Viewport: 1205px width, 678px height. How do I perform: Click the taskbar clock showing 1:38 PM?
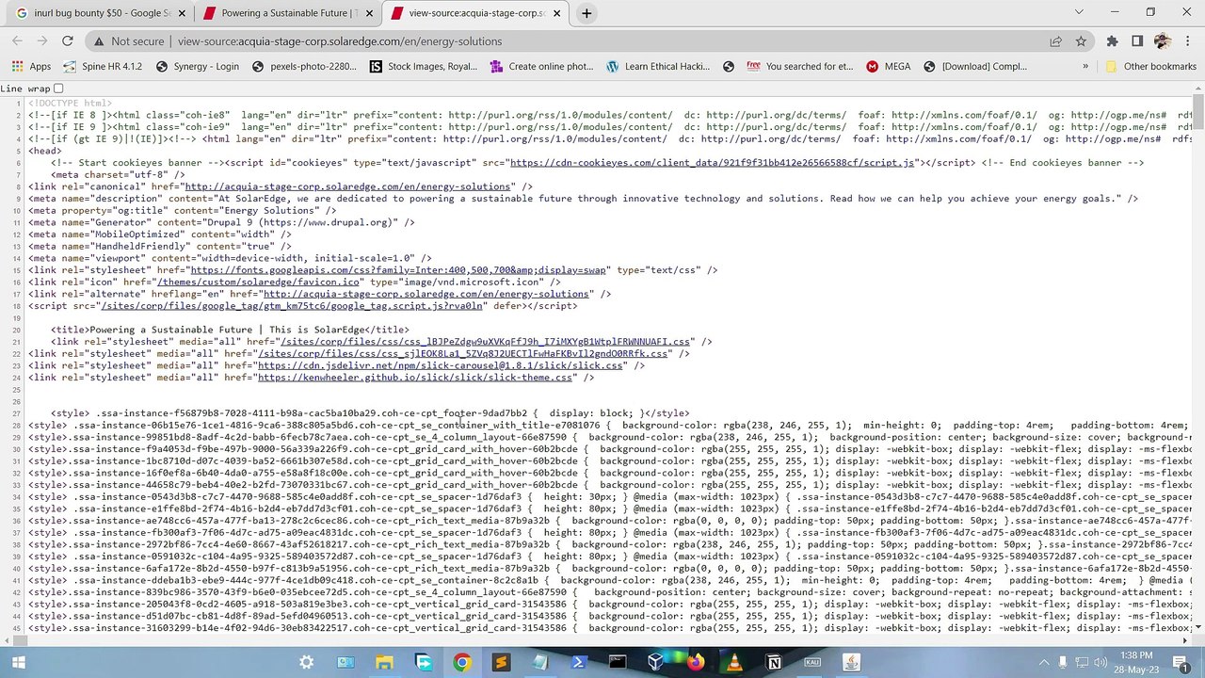point(1136,662)
